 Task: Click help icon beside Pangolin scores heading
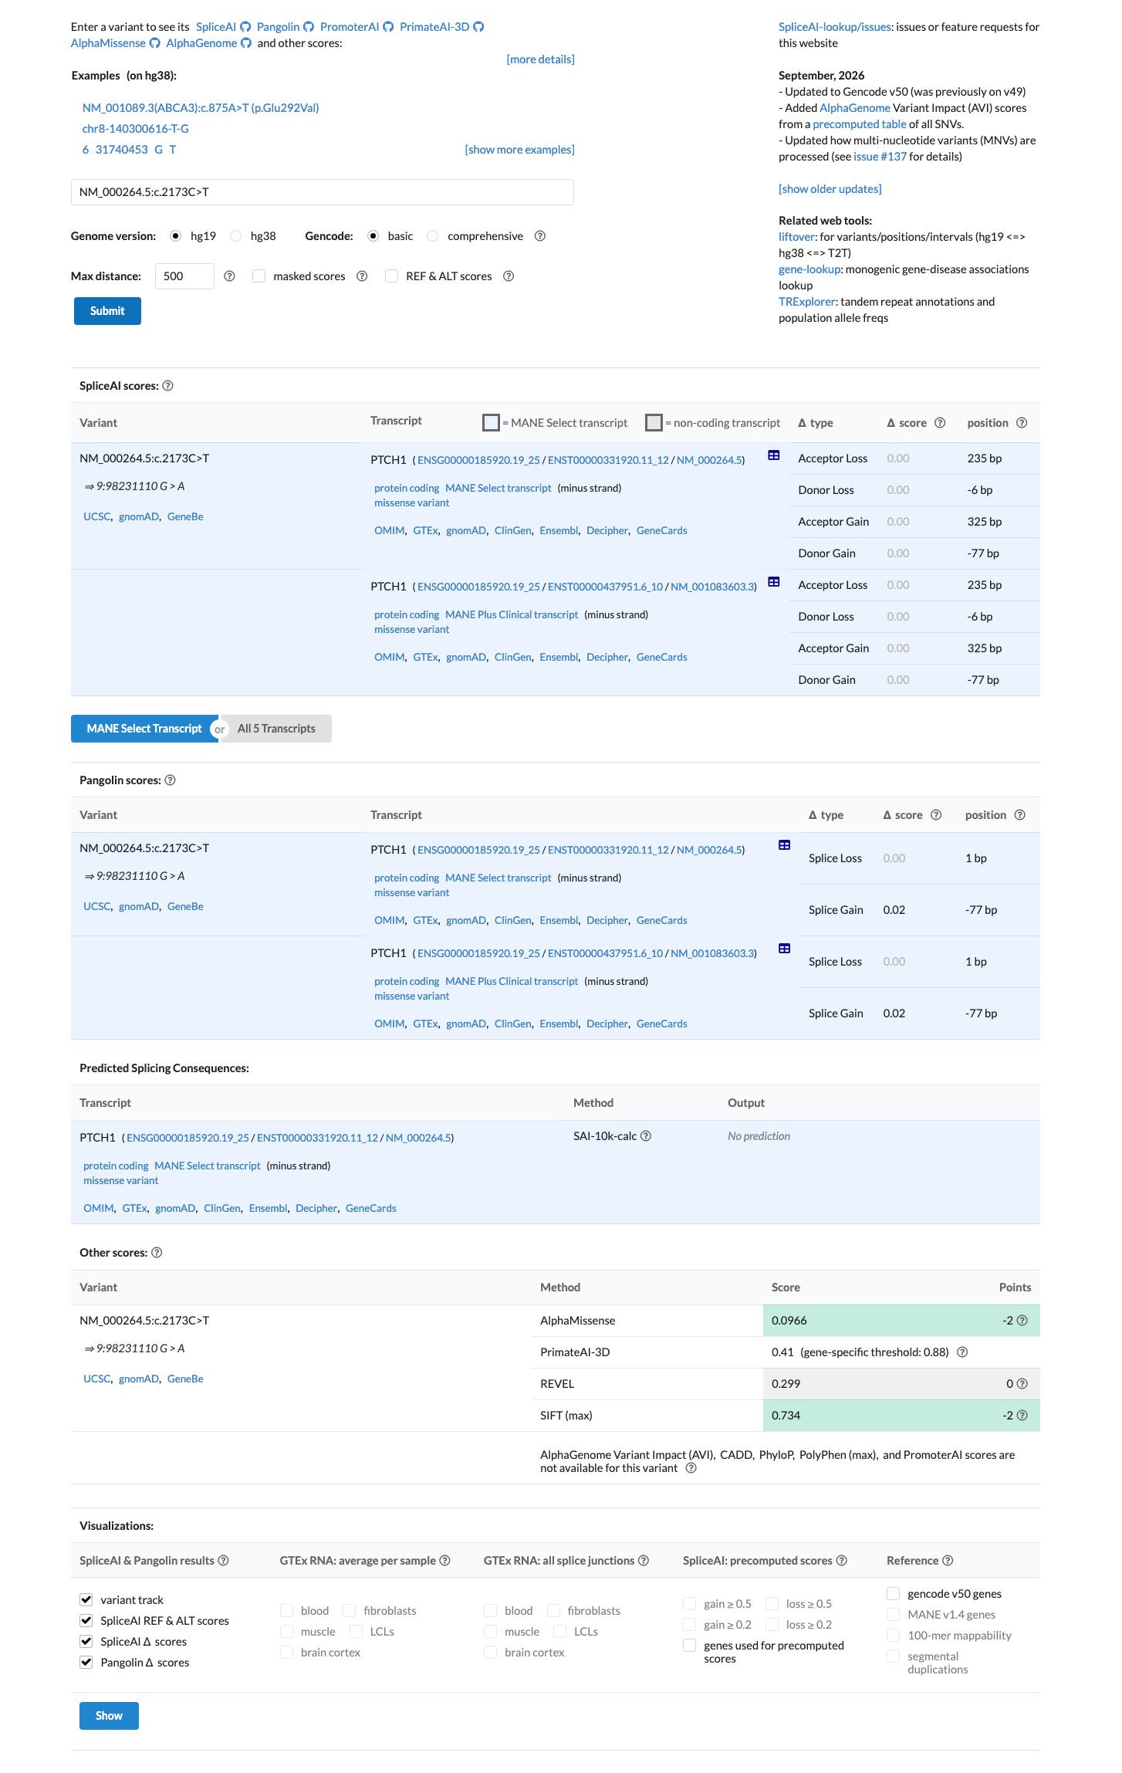coord(171,780)
